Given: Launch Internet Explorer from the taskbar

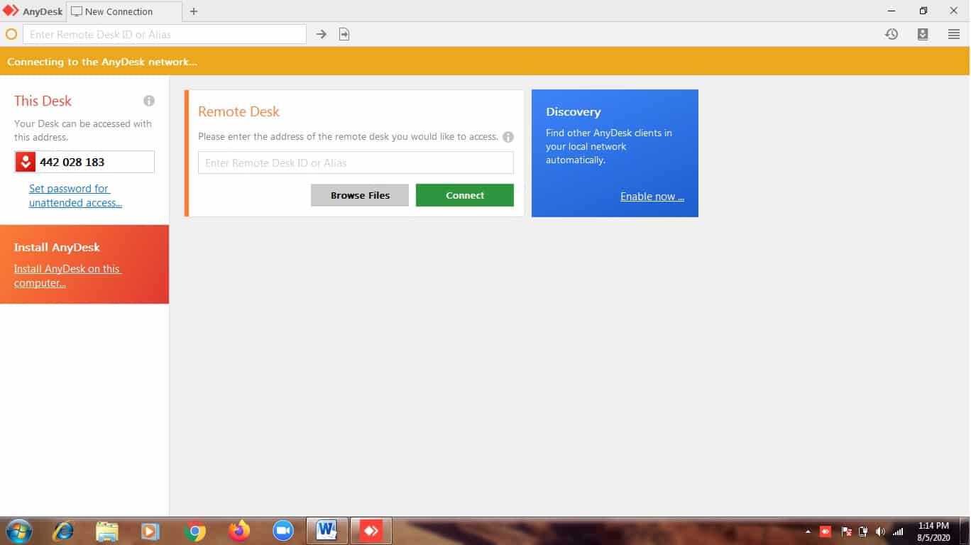Looking at the screenshot, I should pos(63,531).
